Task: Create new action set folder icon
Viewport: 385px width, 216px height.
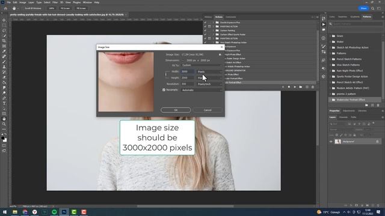Action: (301, 87)
